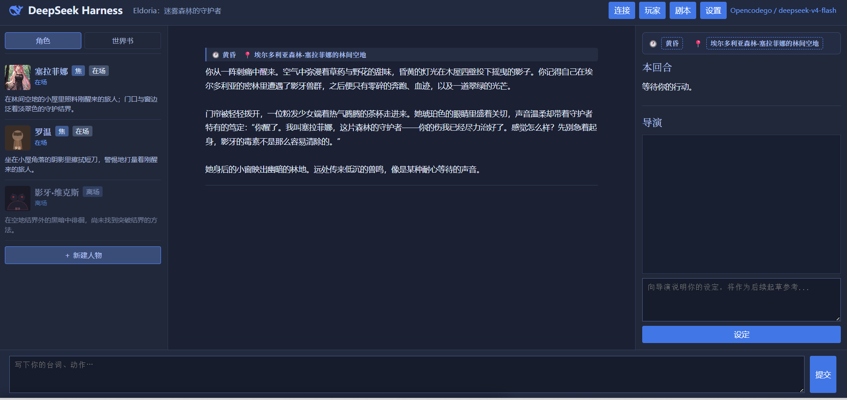Click the red location pin in the right panel
Image resolution: width=847 pixels, height=400 pixels.
click(698, 44)
